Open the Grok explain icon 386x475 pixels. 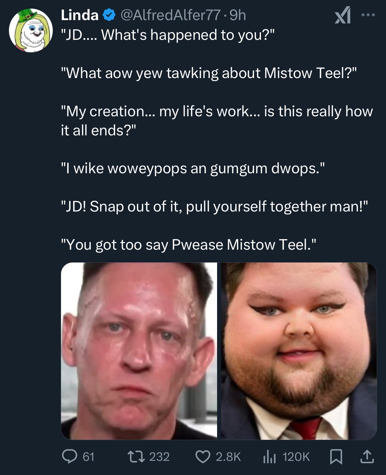coord(343,15)
